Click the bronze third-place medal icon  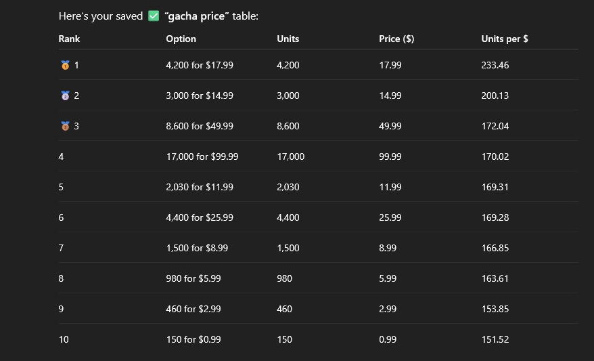tap(65, 126)
